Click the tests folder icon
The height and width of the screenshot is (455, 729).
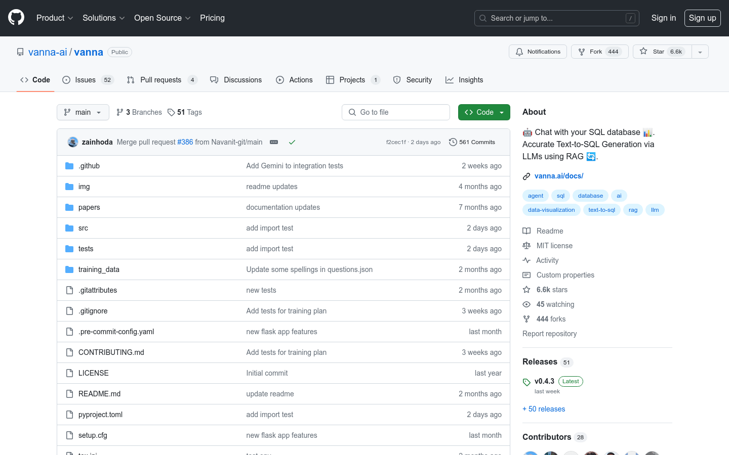pos(69,249)
